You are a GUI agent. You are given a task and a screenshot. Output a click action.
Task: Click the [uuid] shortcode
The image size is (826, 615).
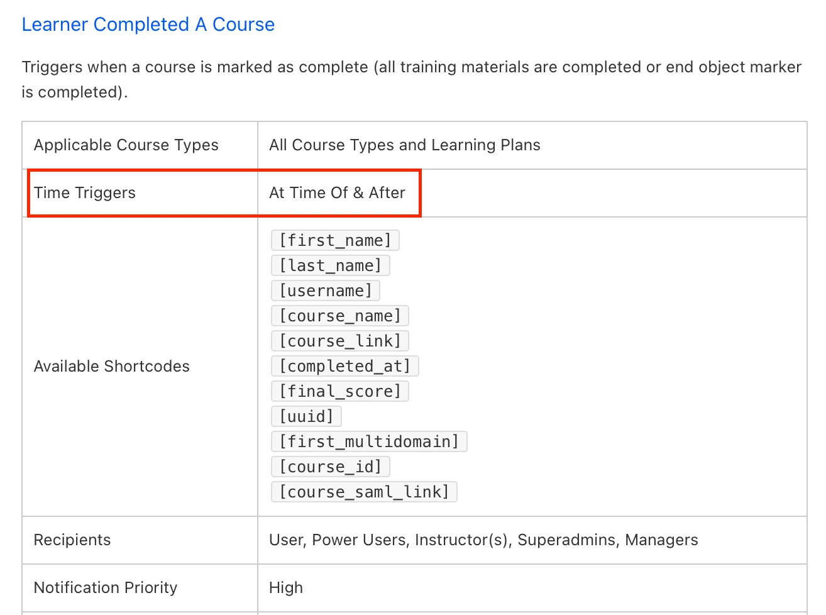306,416
